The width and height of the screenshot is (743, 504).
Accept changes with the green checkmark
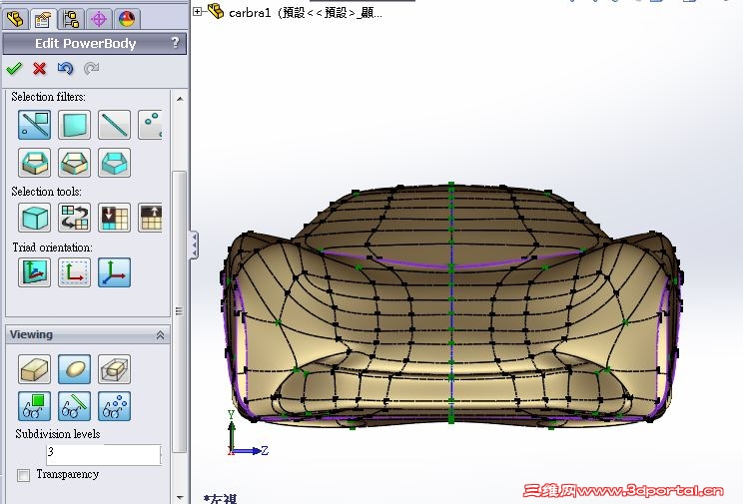(14, 69)
